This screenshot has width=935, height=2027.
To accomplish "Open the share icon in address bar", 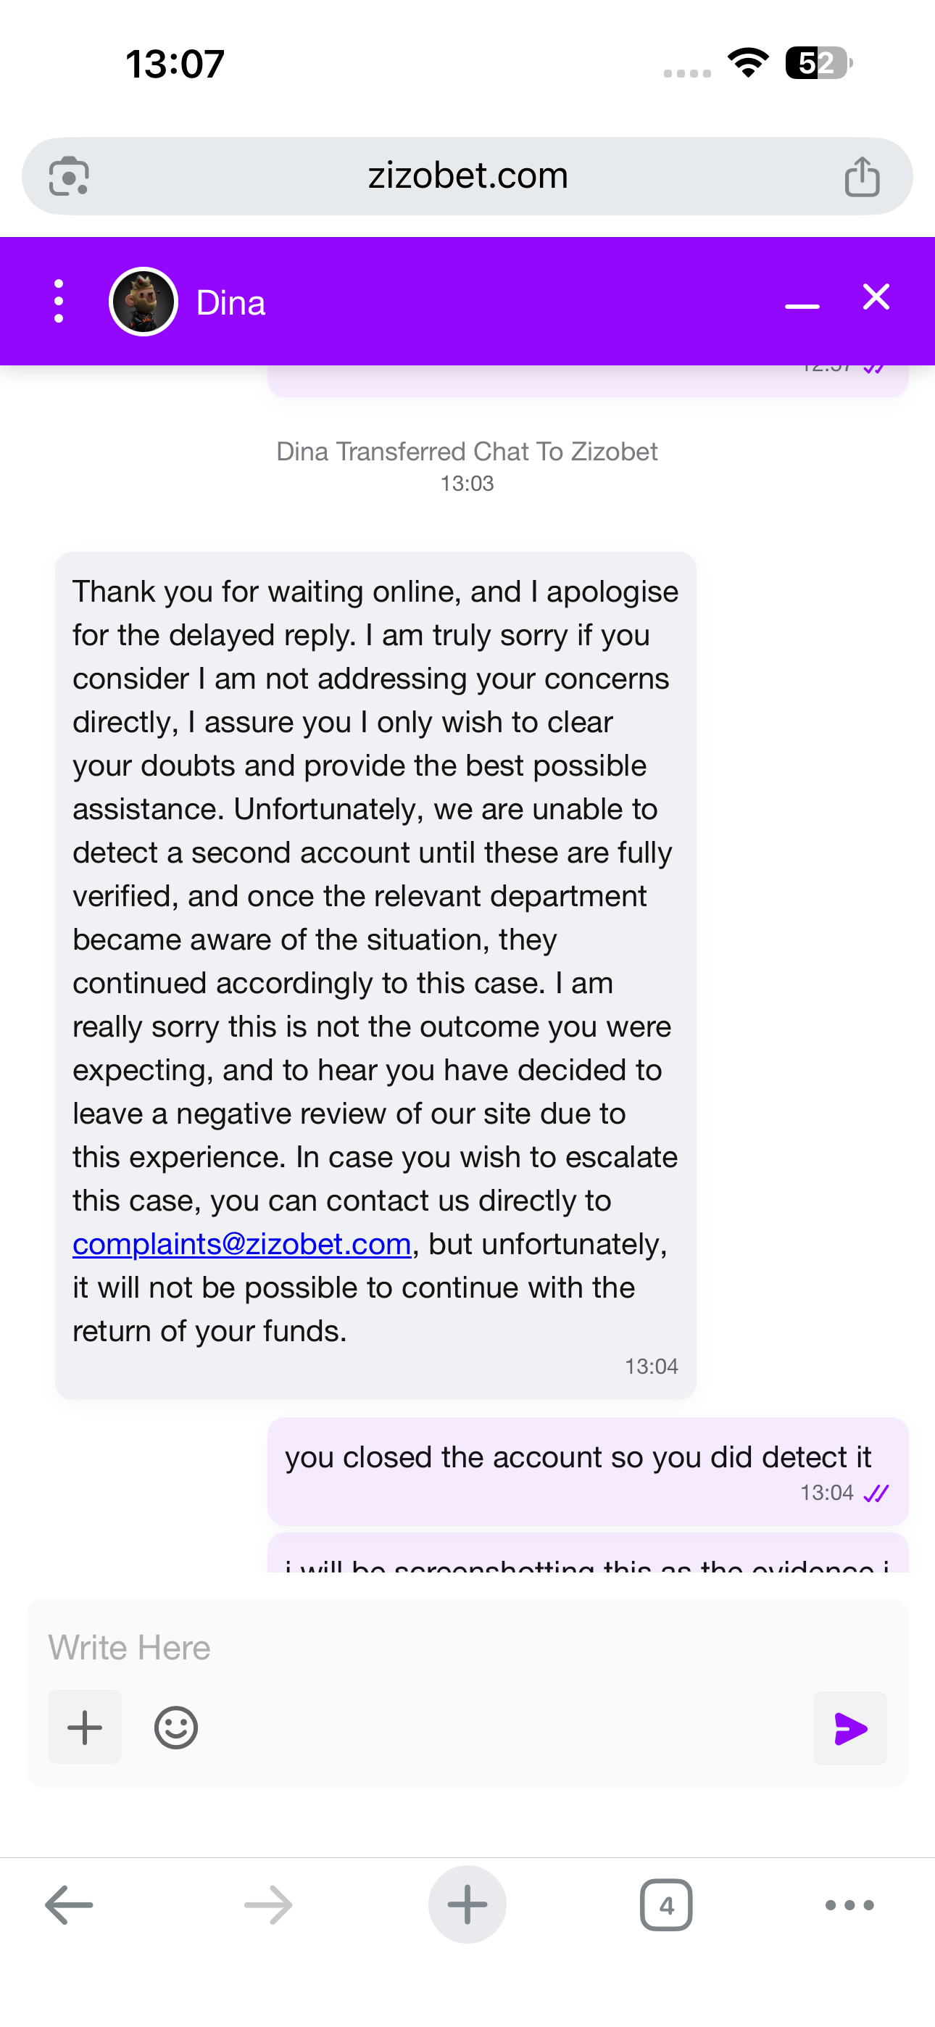I will click(862, 176).
